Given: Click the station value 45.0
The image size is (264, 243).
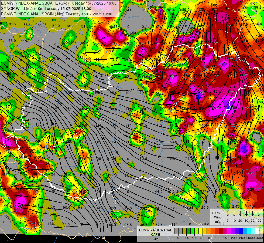Looking at the screenshot, I should click(113, 93).
